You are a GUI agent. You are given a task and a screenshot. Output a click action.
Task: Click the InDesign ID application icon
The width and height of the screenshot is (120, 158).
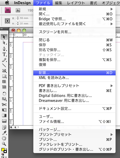[8, 10]
